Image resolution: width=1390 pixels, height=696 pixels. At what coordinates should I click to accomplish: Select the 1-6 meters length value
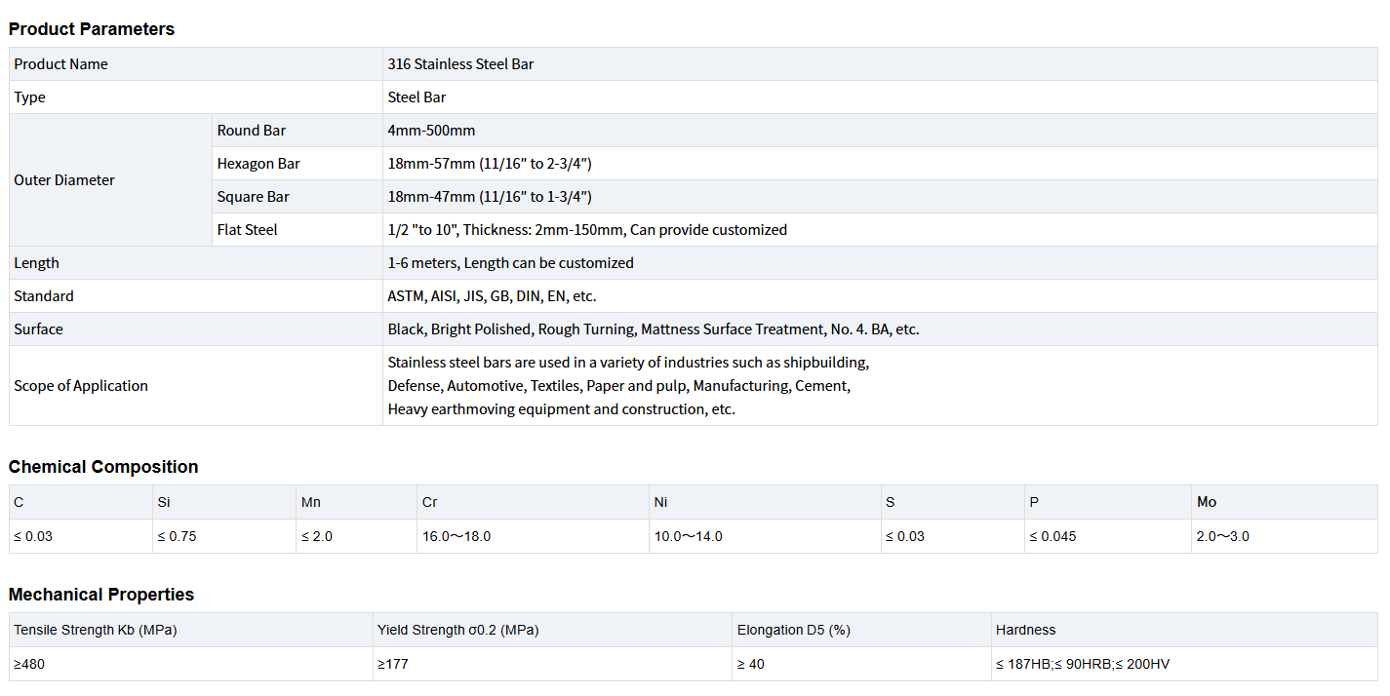point(510,263)
